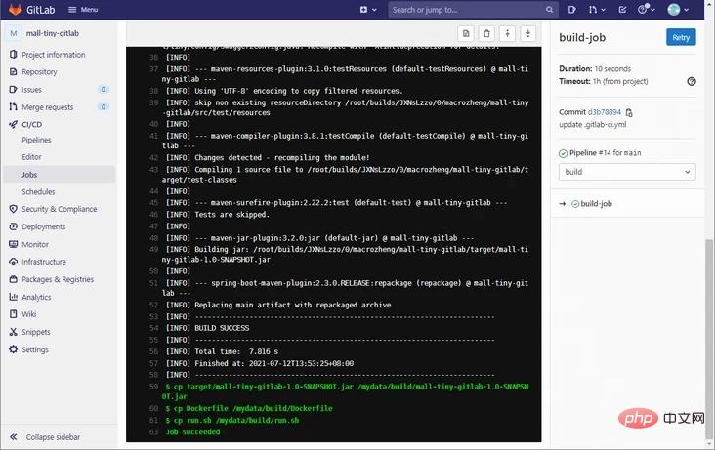Screen dimensions: 715x450
Task: Click the Issues count badge 0
Action: (x=104, y=90)
